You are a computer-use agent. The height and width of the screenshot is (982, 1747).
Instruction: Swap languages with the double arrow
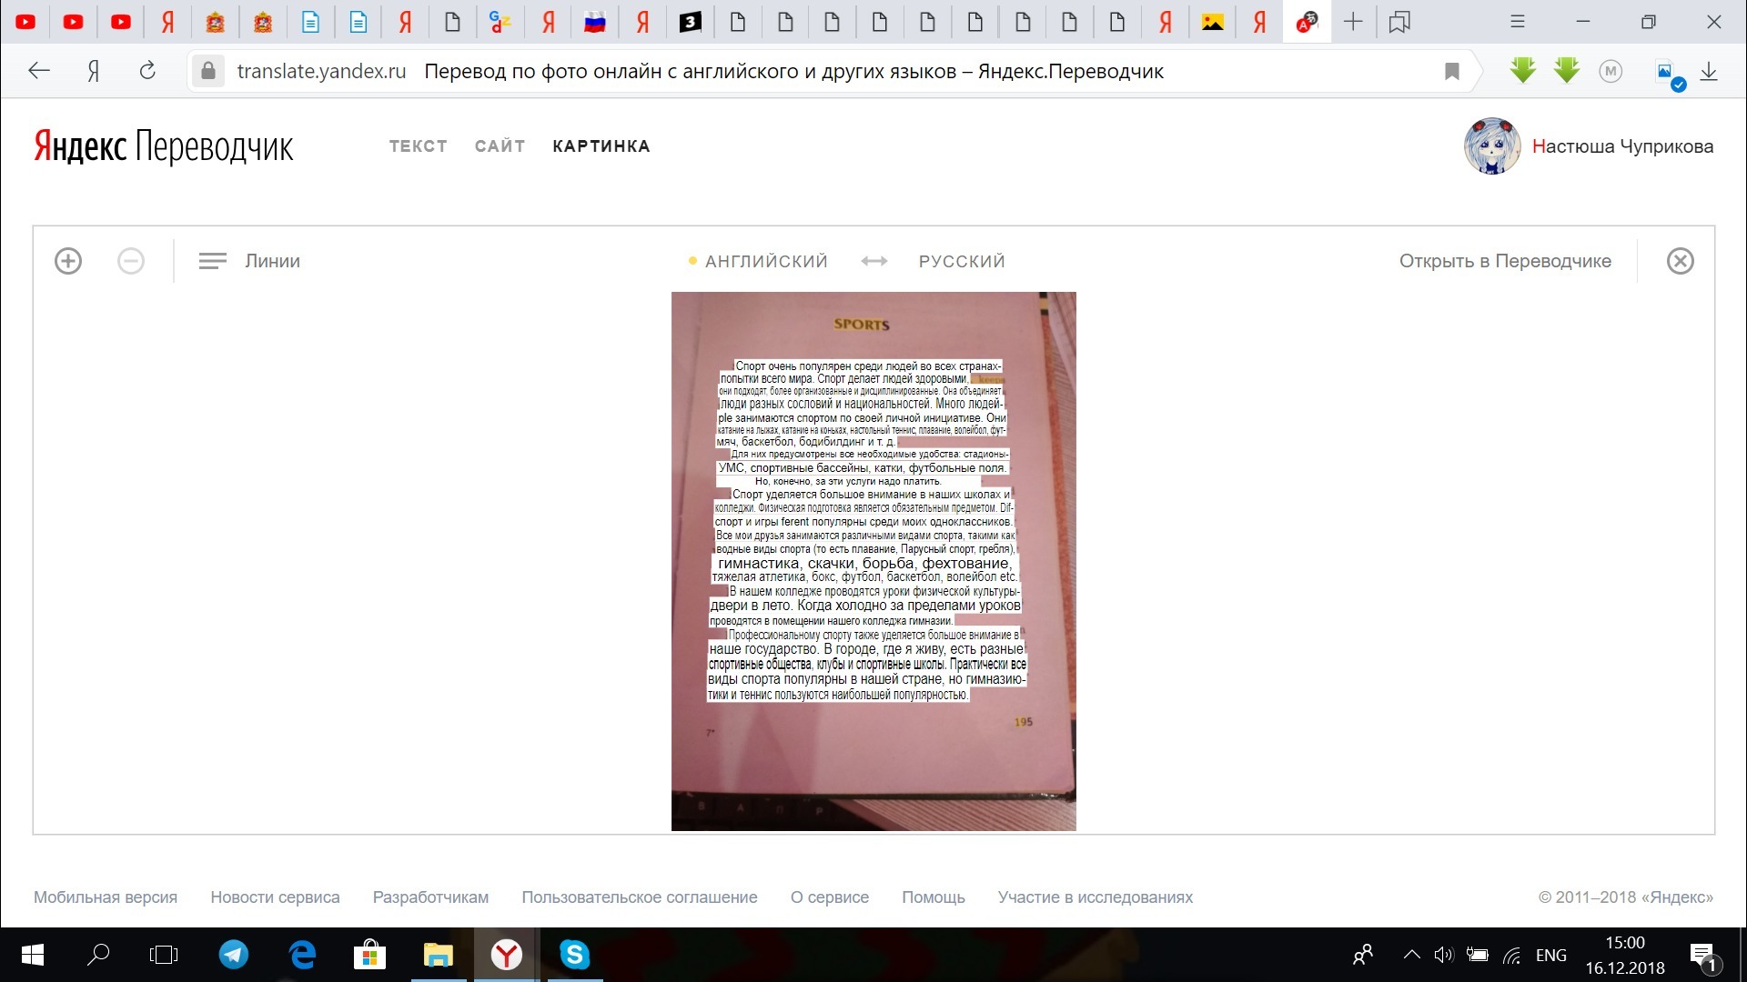873,262
